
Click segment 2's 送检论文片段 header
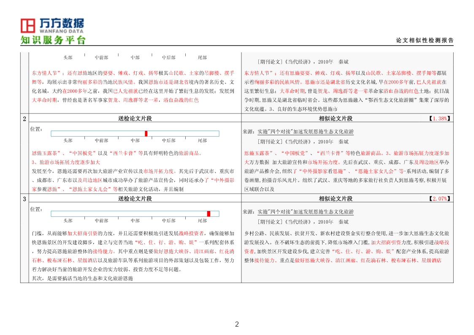coord(135,119)
